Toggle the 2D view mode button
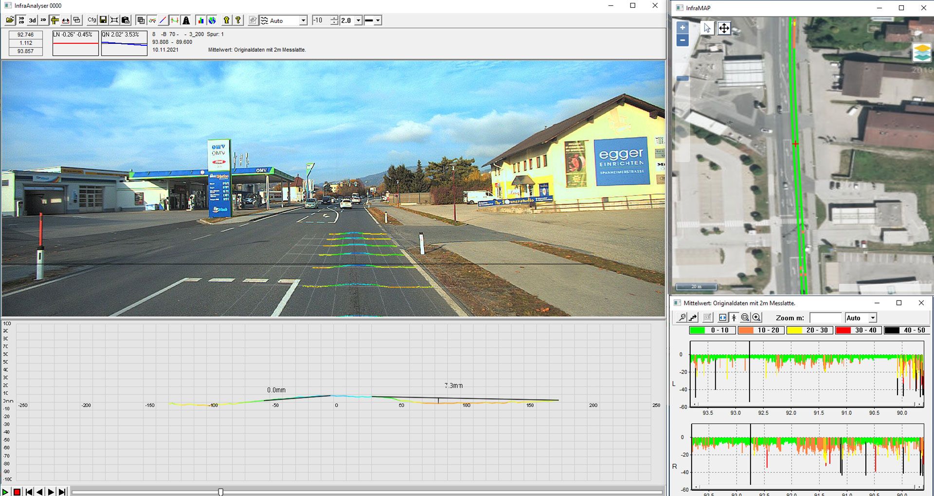Viewport: 934px width, 496px height. pos(43,20)
